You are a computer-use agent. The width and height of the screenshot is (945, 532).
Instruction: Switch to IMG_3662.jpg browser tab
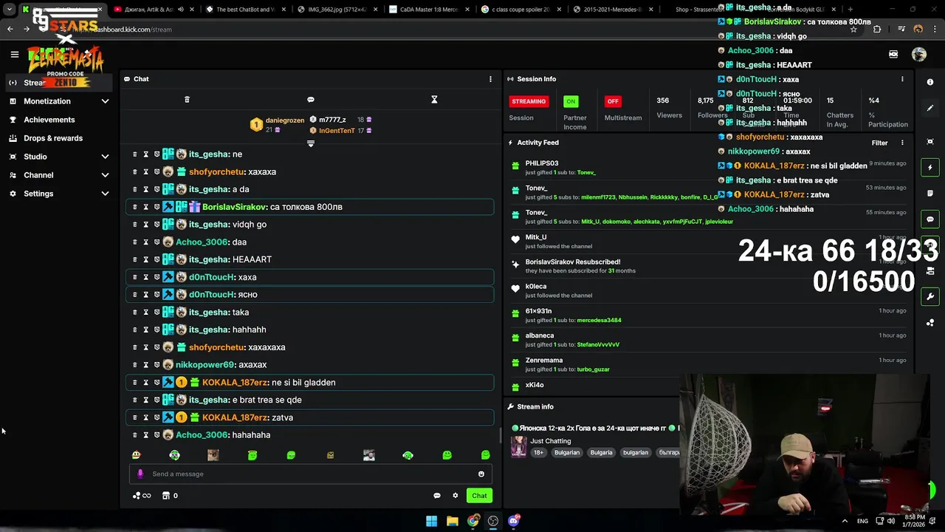[x=337, y=10]
